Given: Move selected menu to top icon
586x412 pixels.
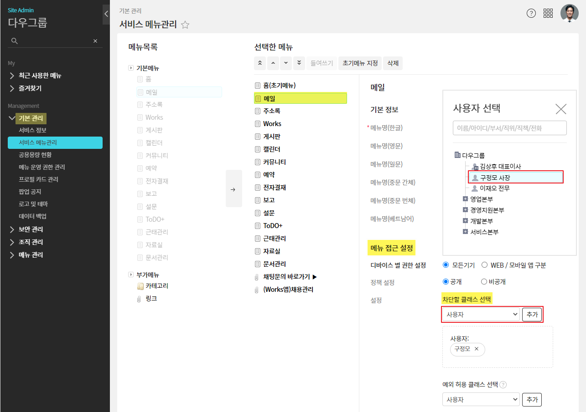Looking at the screenshot, I should click(x=260, y=63).
